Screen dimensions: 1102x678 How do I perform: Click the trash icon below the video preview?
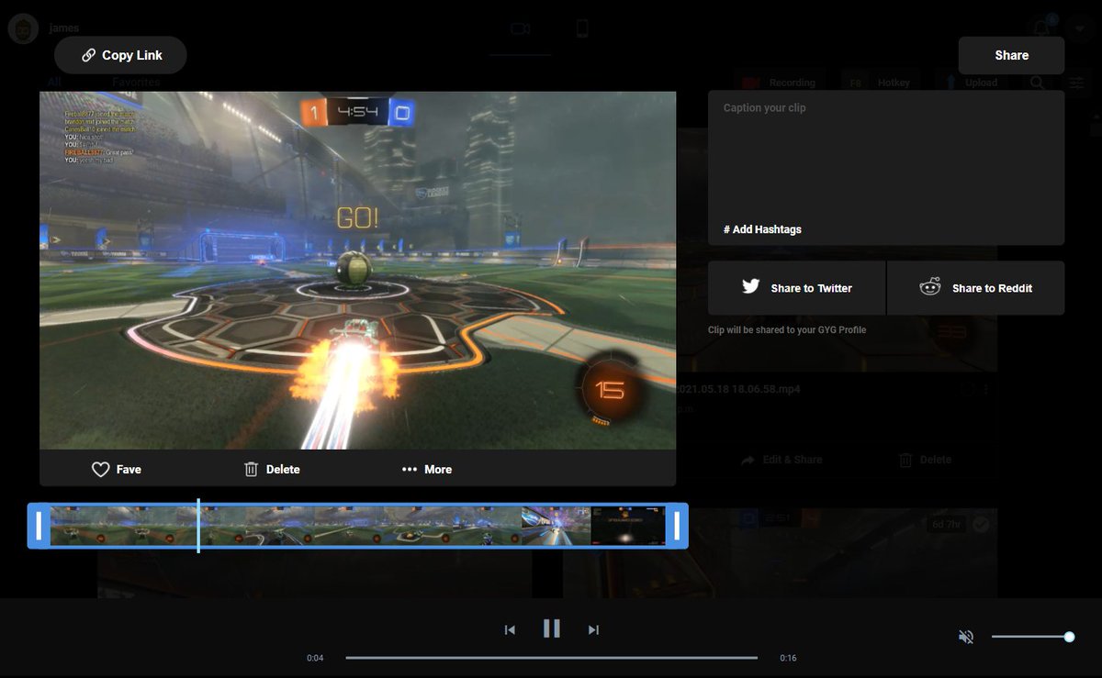pyautogui.click(x=252, y=469)
